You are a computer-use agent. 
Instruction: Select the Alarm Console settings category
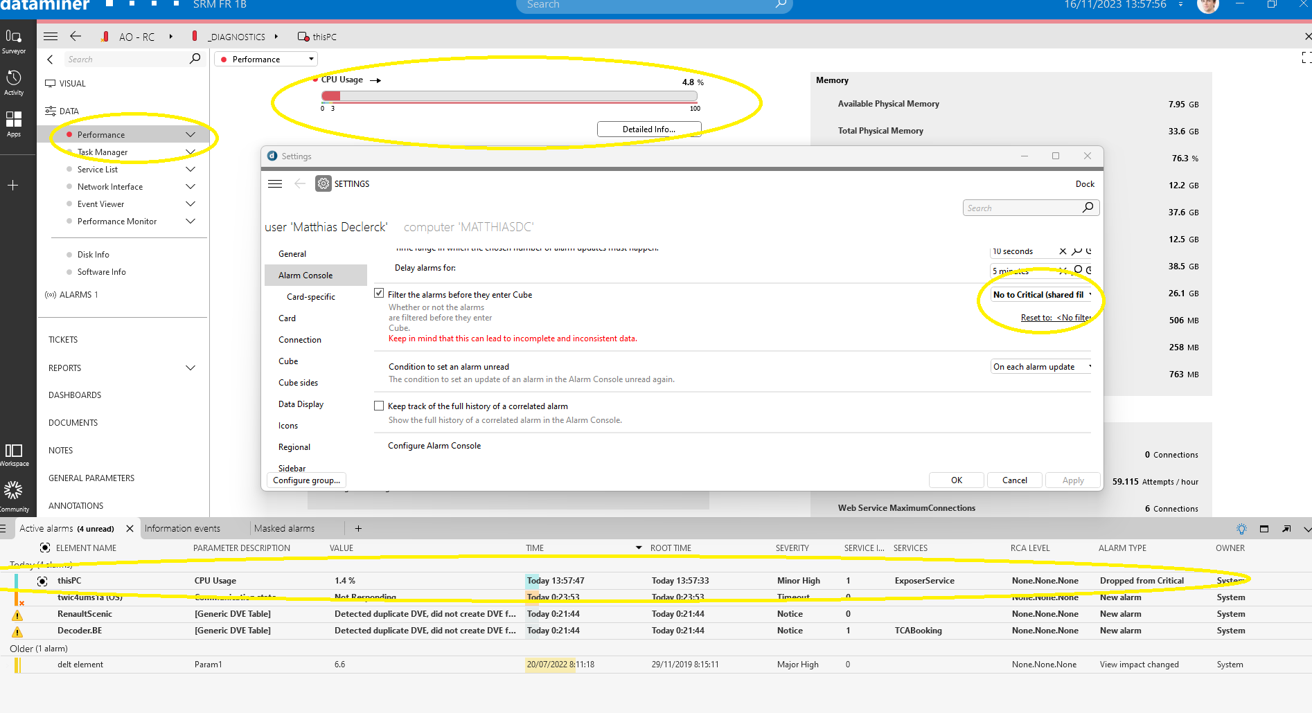pyautogui.click(x=316, y=275)
